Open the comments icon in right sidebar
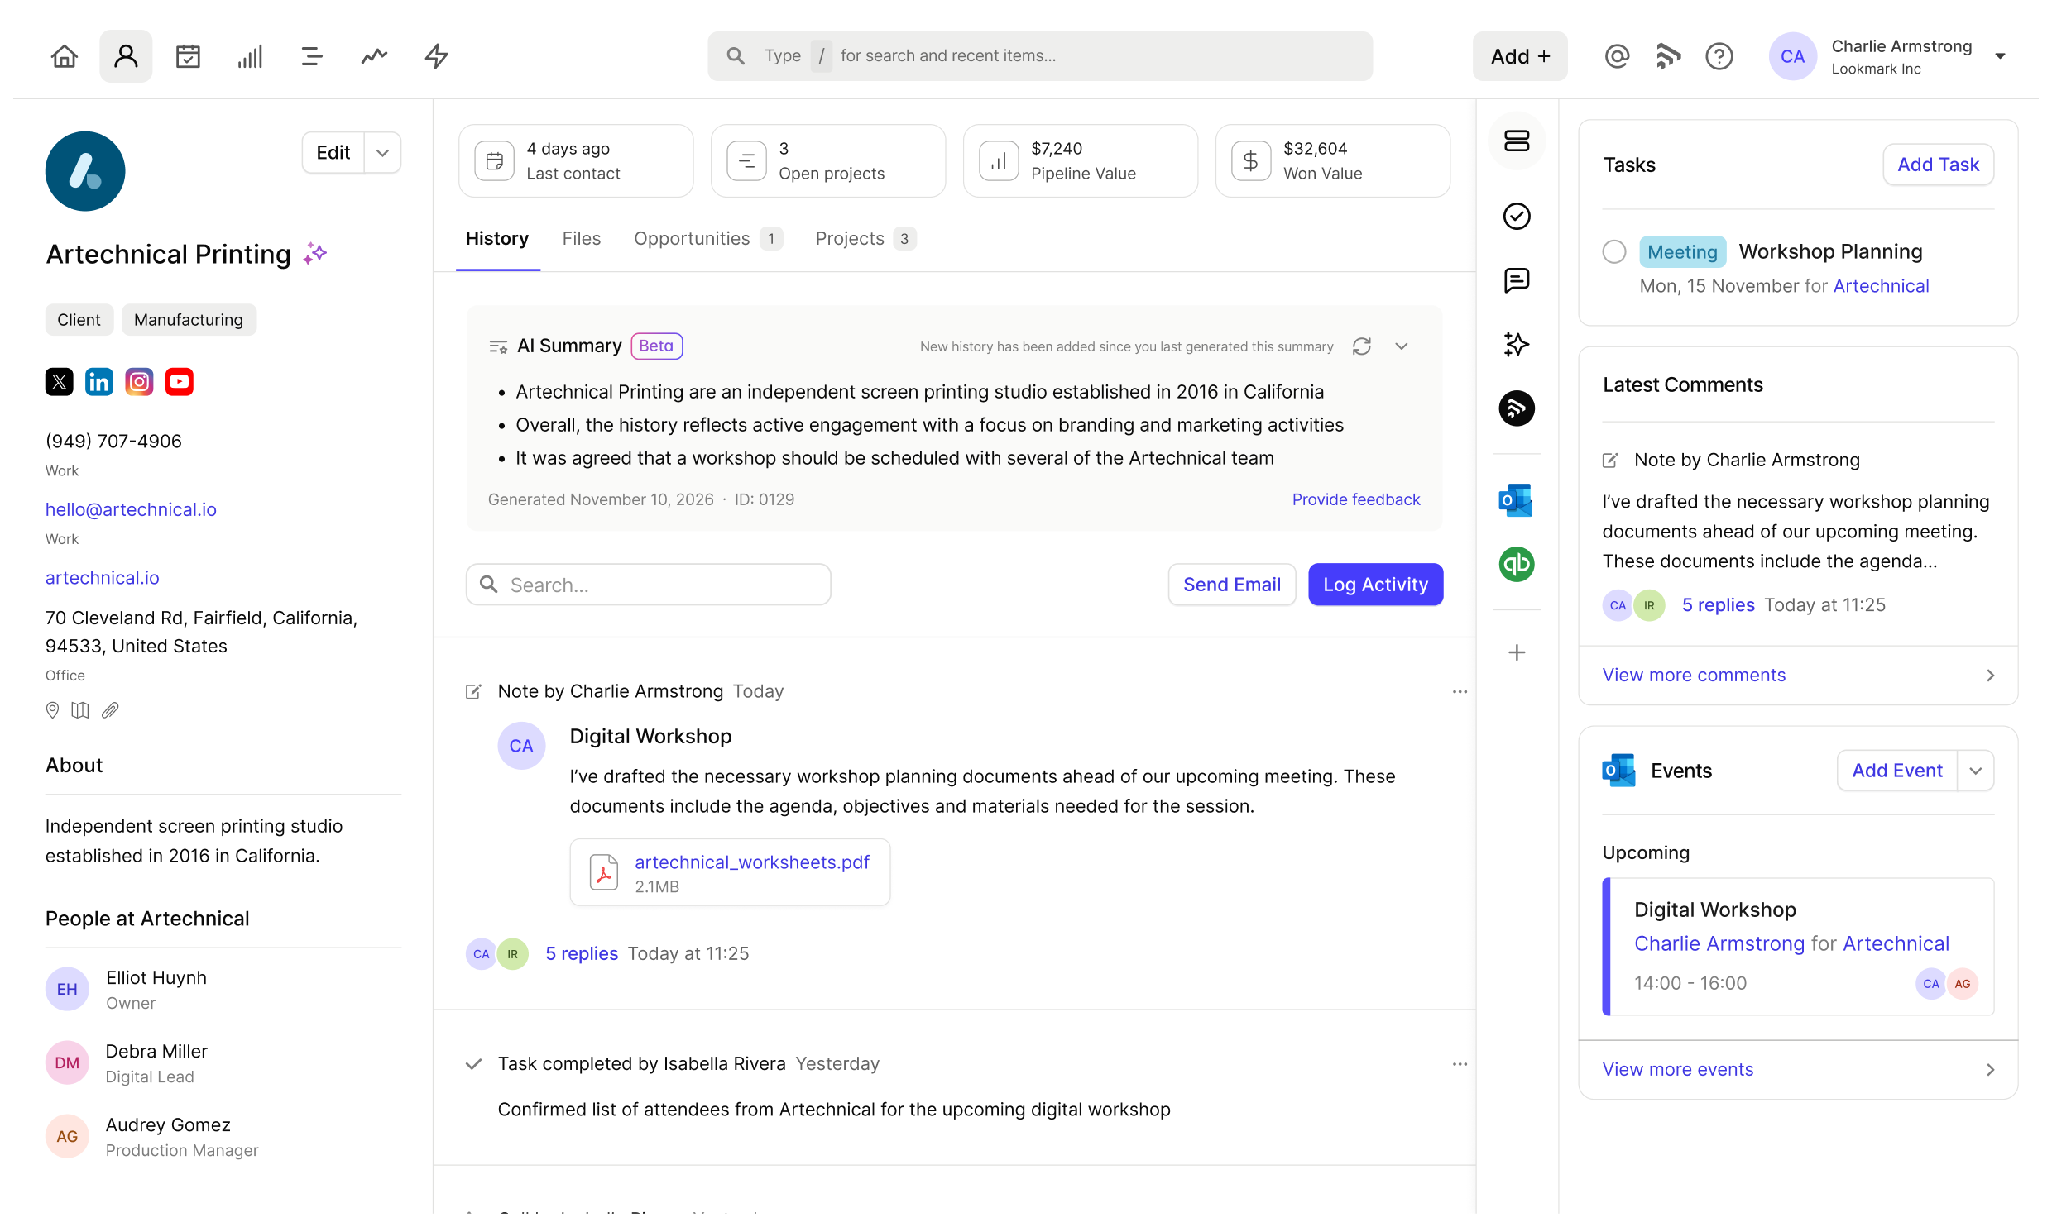Viewport: 2052px width, 1227px height. (x=1517, y=280)
